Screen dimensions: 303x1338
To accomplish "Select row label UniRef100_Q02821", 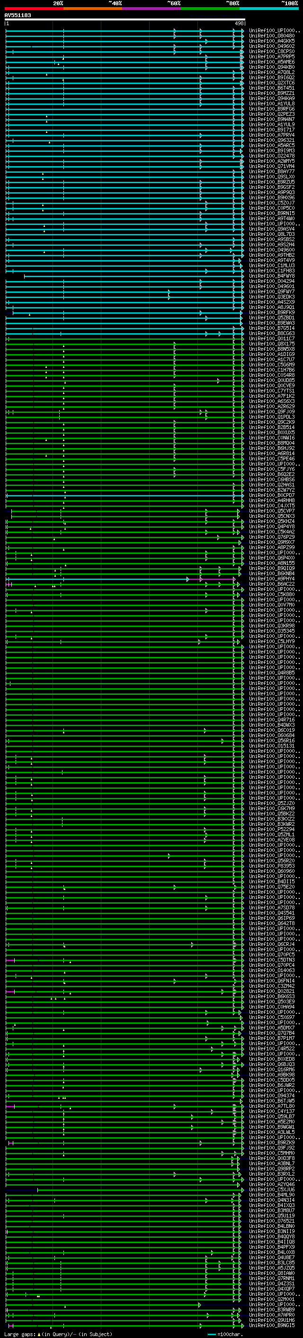I will pos(272,991).
